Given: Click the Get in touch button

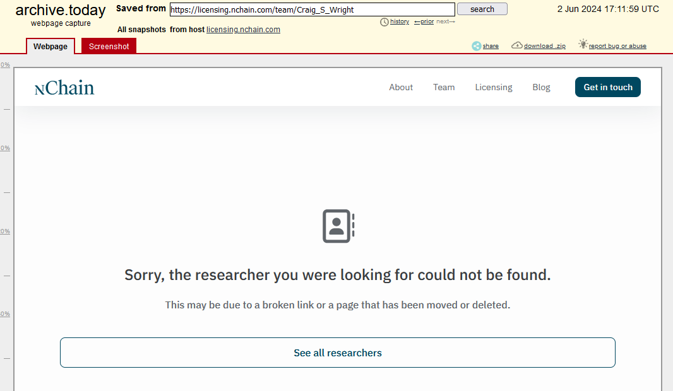Looking at the screenshot, I should coord(608,87).
